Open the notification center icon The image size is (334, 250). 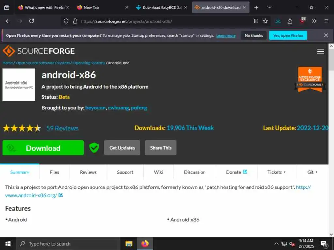tap(324, 244)
